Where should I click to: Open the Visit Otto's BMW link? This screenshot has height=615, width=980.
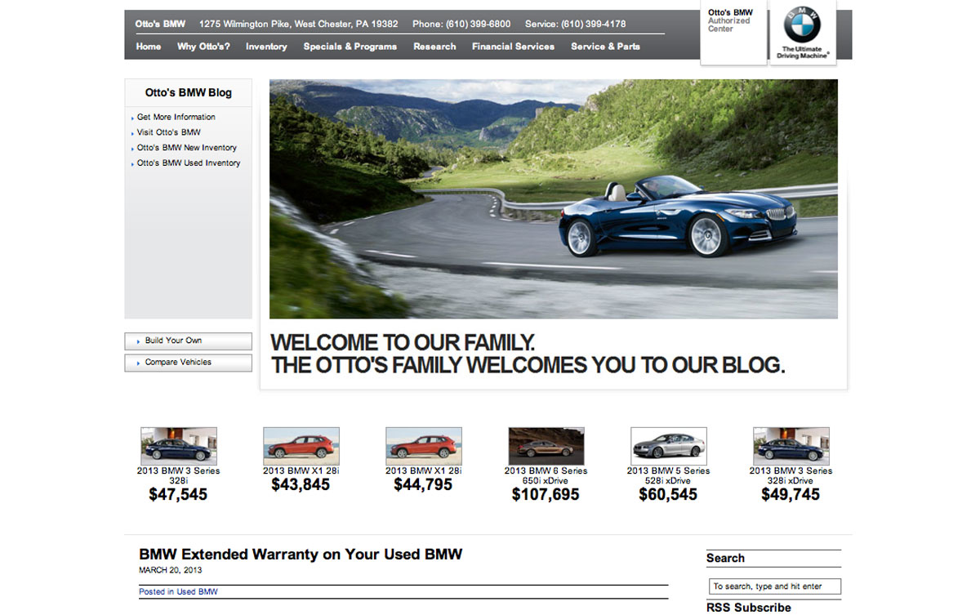click(x=168, y=132)
